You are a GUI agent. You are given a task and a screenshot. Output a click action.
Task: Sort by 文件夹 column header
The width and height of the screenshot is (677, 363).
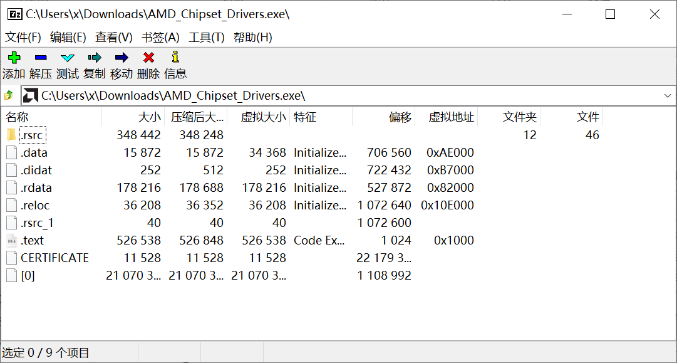point(509,117)
